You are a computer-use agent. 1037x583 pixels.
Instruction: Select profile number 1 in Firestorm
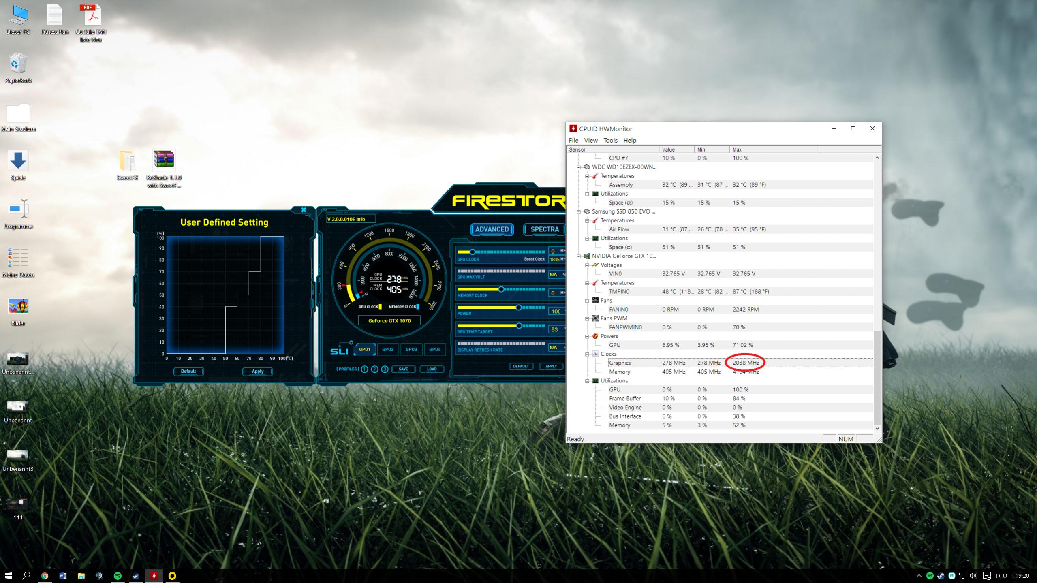pos(364,369)
